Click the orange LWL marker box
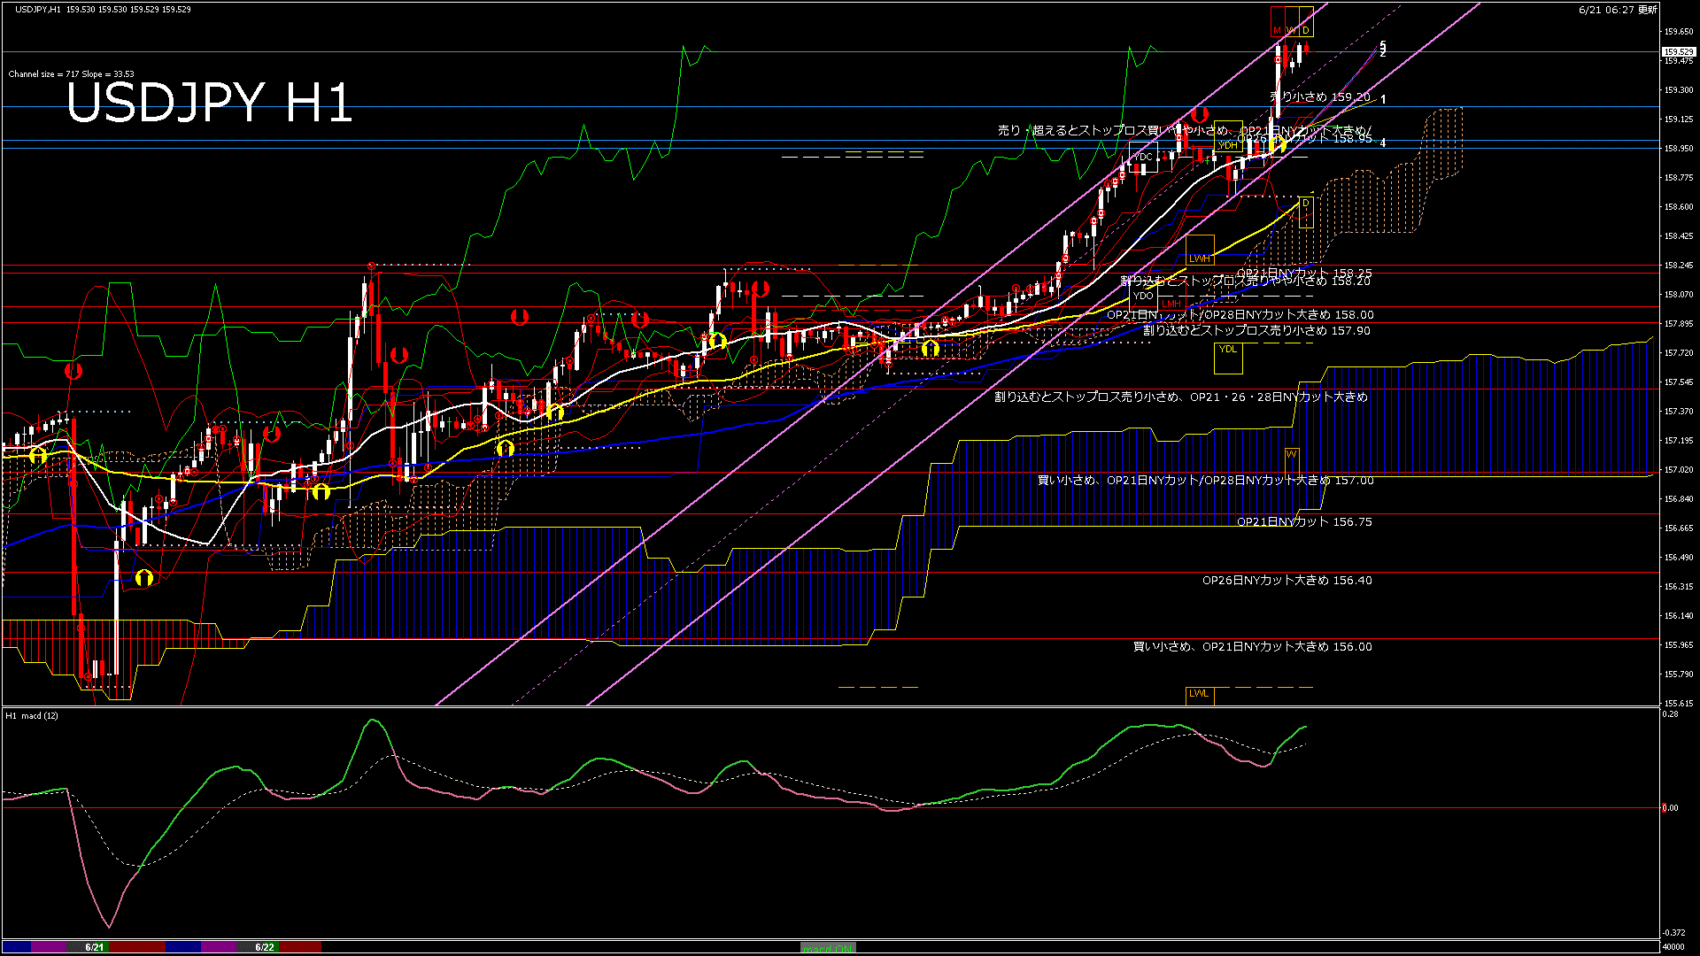The height and width of the screenshot is (956, 1700). pos(1200,695)
